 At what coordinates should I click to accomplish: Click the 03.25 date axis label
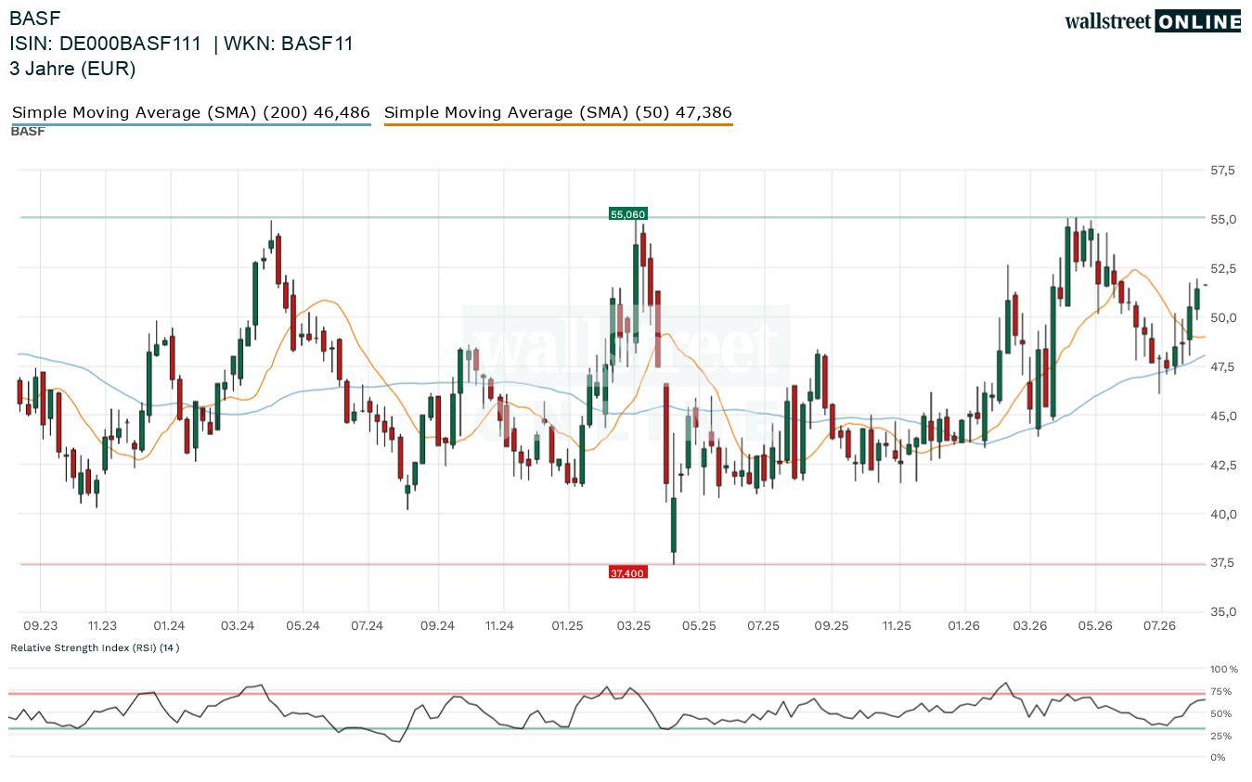tap(634, 626)
